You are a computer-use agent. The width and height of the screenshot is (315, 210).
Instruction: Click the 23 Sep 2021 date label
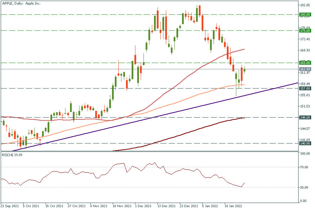(10, 206)
